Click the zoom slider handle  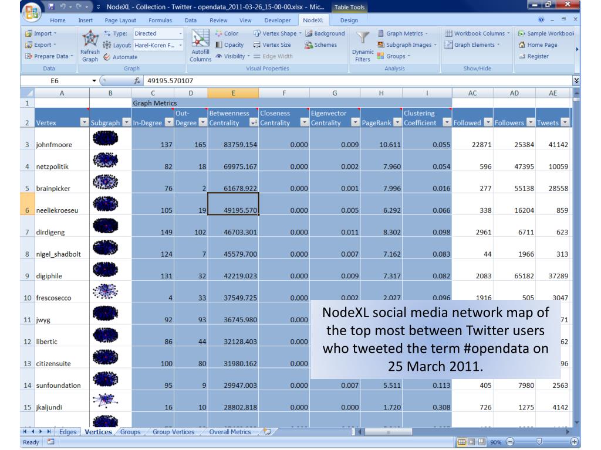539,442
